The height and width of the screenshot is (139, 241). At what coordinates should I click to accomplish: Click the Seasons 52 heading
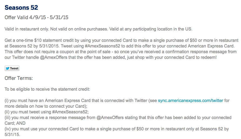pos(21,7)
